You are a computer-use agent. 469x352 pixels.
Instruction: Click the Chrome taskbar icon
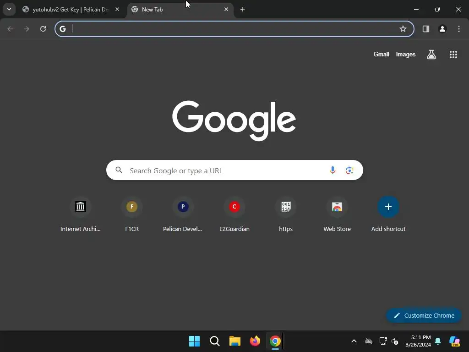pyautogui.click(x=275, y=341)
